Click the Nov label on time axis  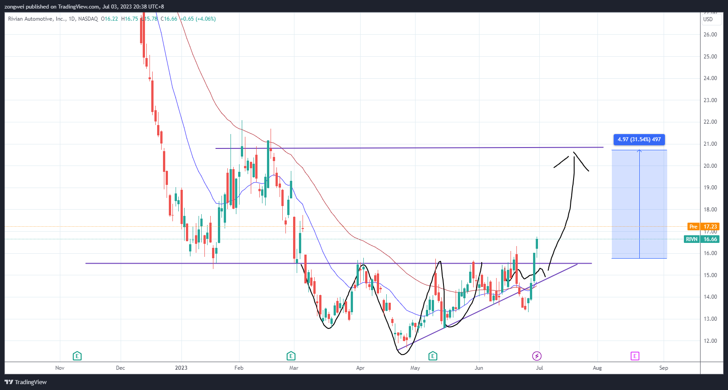60,368
